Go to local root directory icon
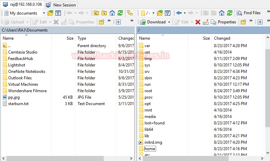This screenshot has height=161, width=270. coord(104,13)
